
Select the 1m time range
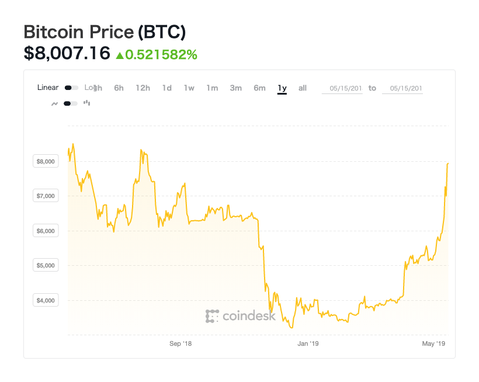(212, 88)
